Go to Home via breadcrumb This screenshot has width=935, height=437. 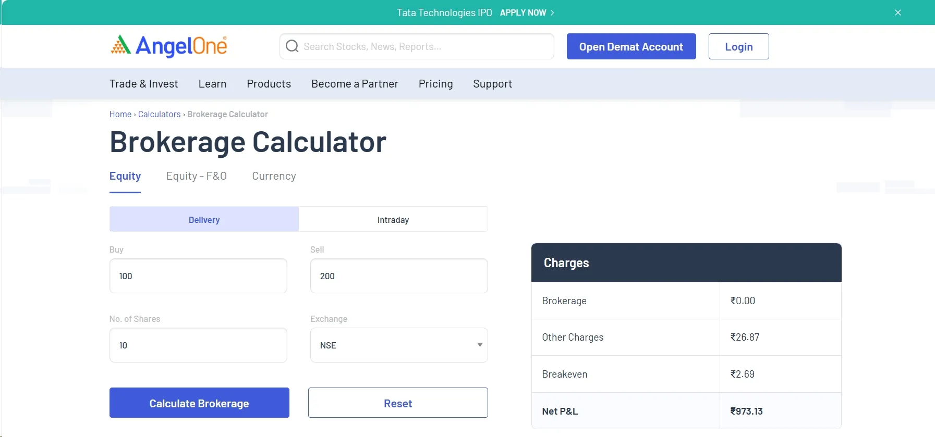120,114
